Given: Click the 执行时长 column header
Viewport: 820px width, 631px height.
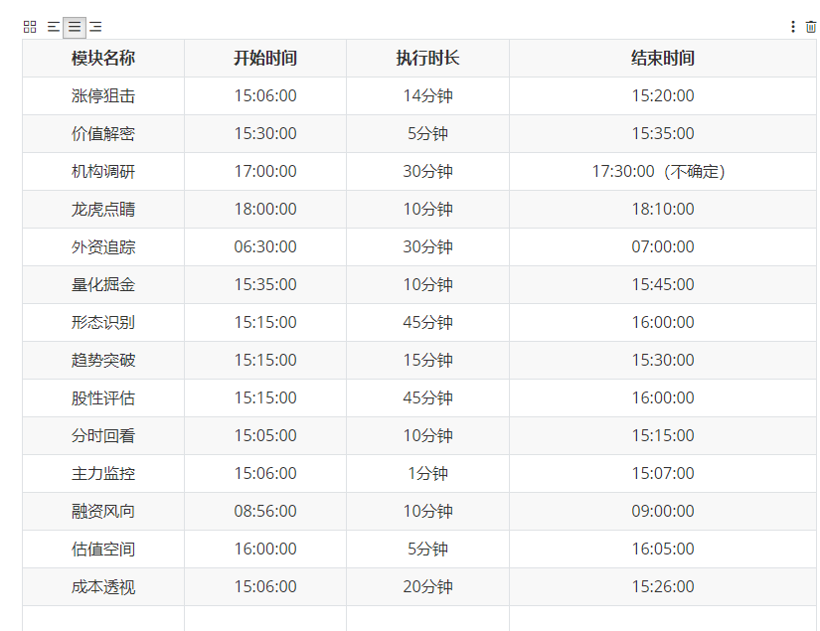Looking at the screenshot, I should coord(427,59).
